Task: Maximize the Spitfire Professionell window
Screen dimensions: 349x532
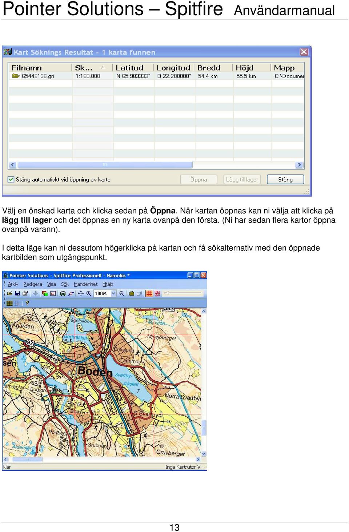Action: (197, 275)
